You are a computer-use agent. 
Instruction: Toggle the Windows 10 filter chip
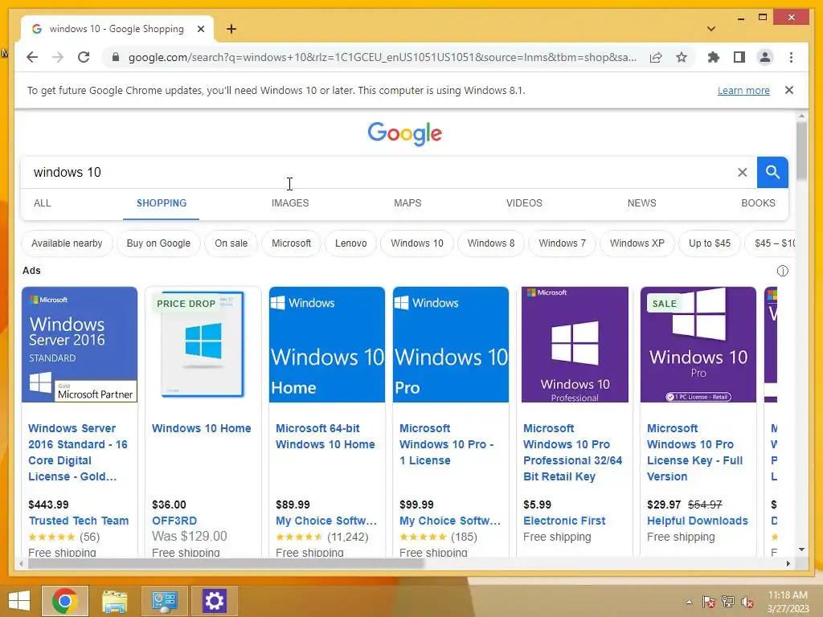(x=417, y=243)
